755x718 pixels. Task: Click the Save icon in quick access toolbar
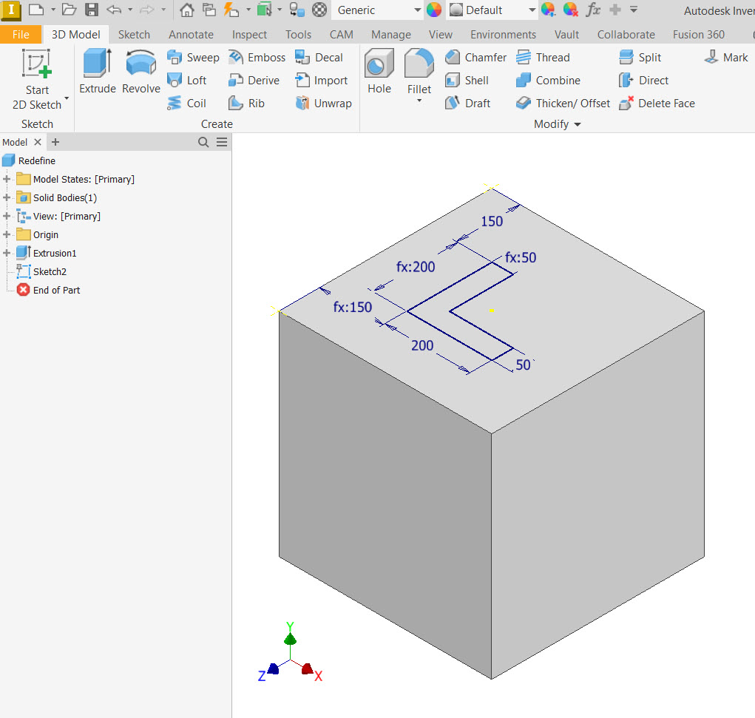92,10
